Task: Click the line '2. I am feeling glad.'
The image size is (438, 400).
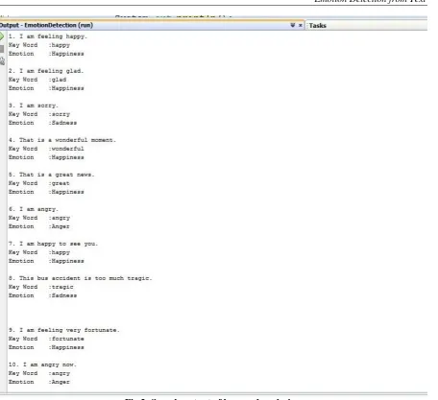Action: [x=46, y=71]
